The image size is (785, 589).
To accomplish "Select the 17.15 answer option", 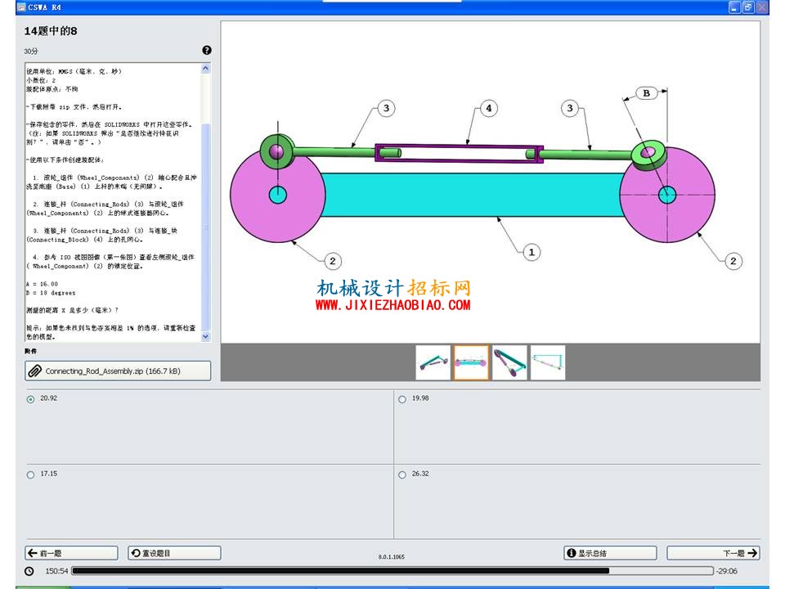I will (30, 474).
